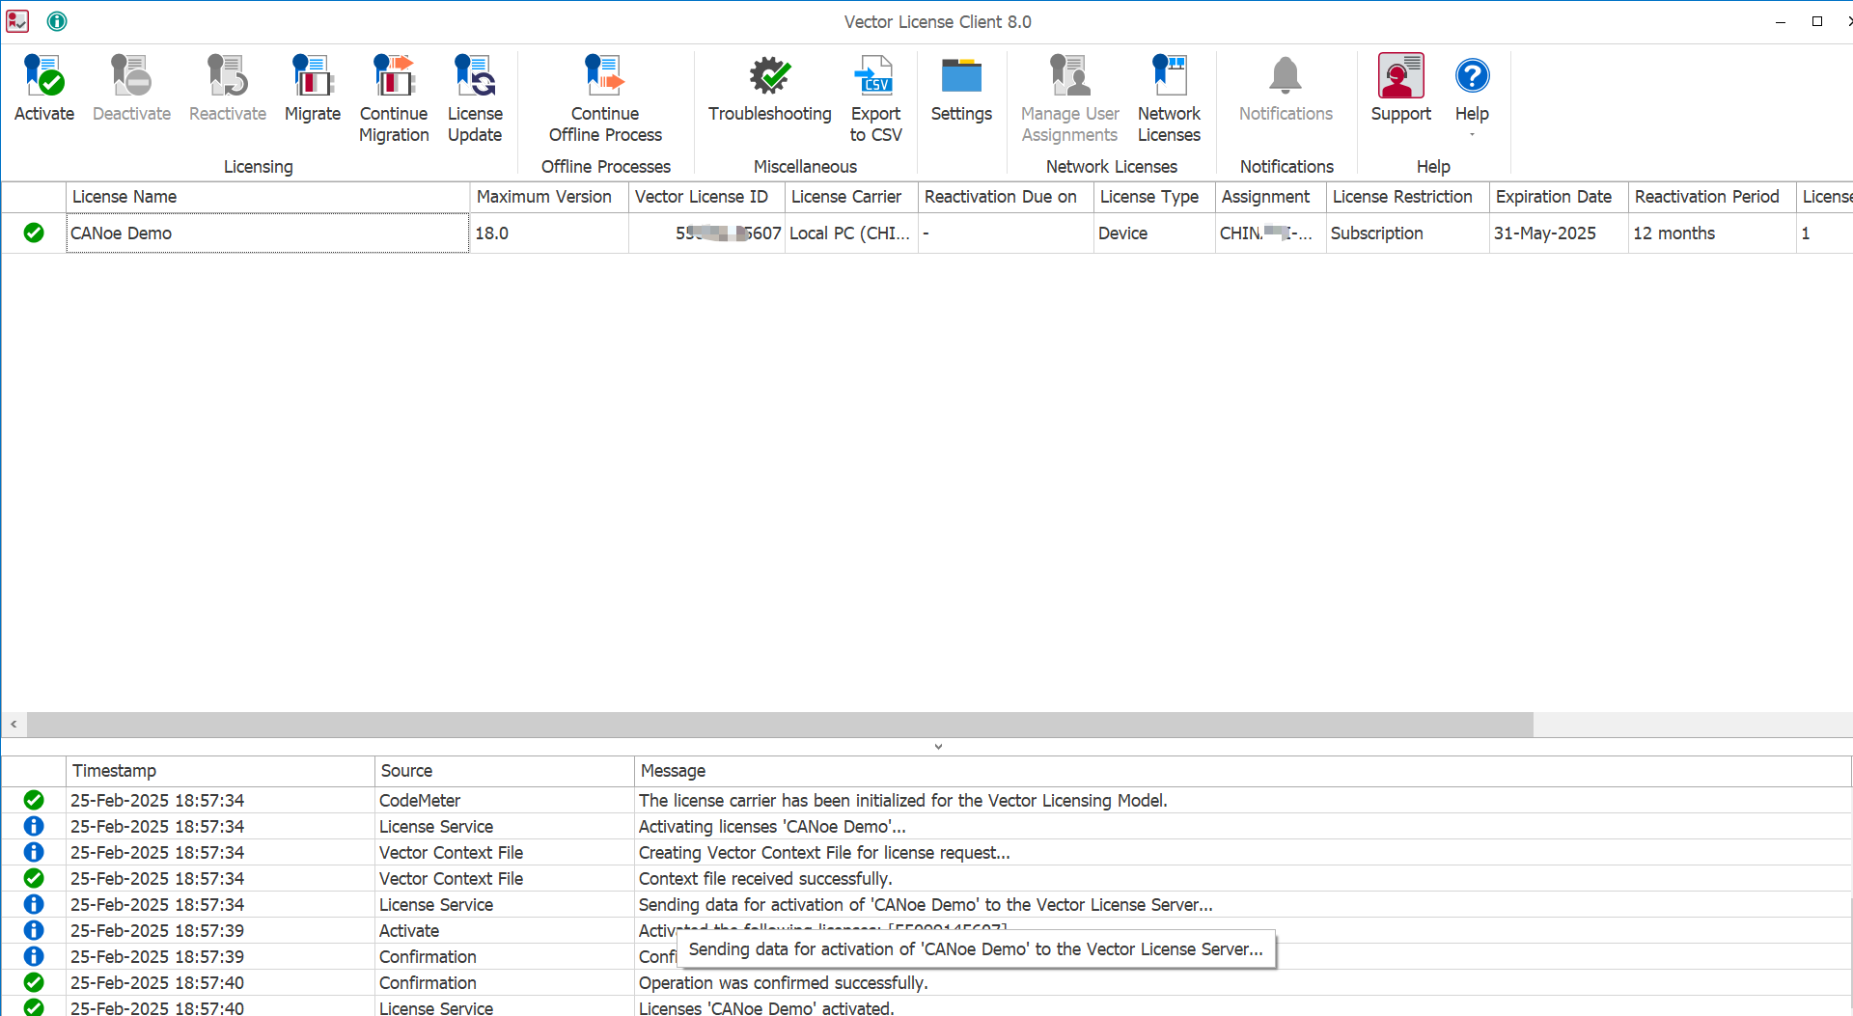
Task: Open Network Licenses
Action: click(x=1169, y=98)
